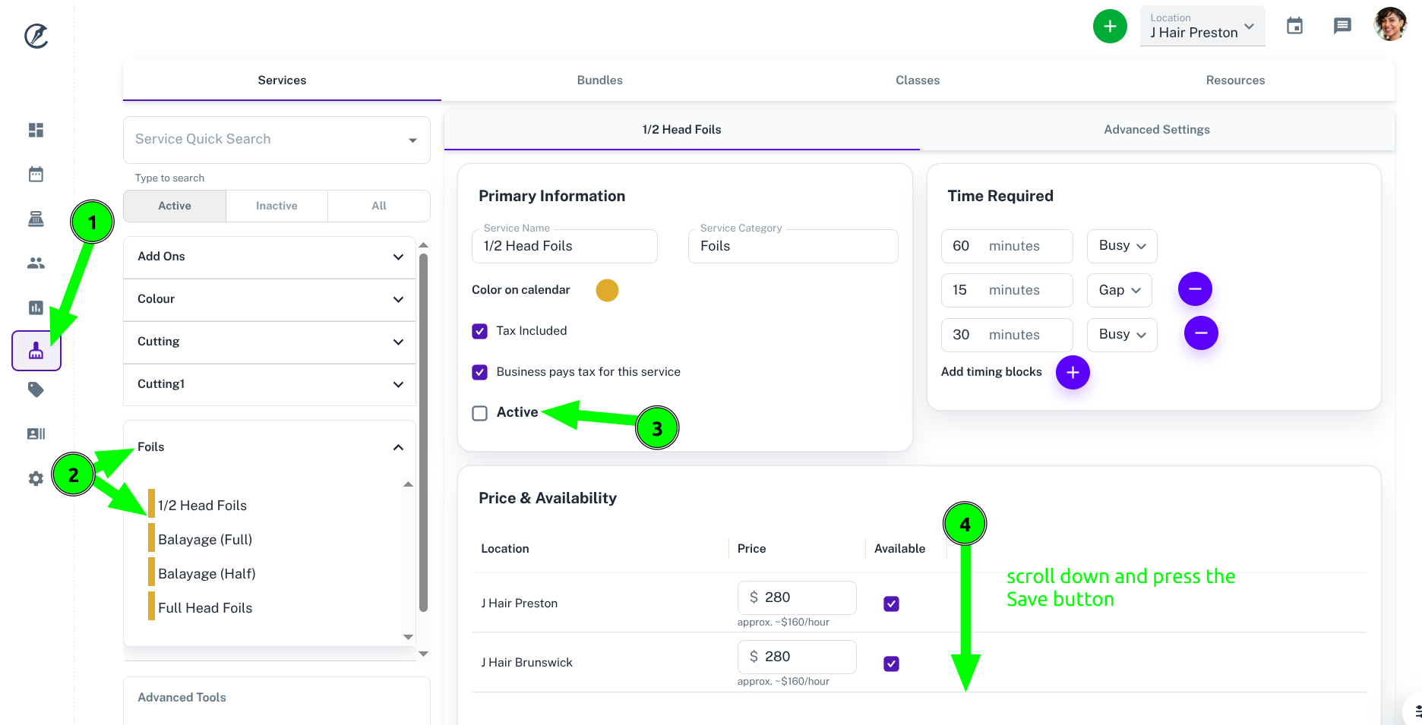This screenshot has height=725, width=1422.
Task: Remove the 15 minutes Gap timing block
Action: (1195, 289)
